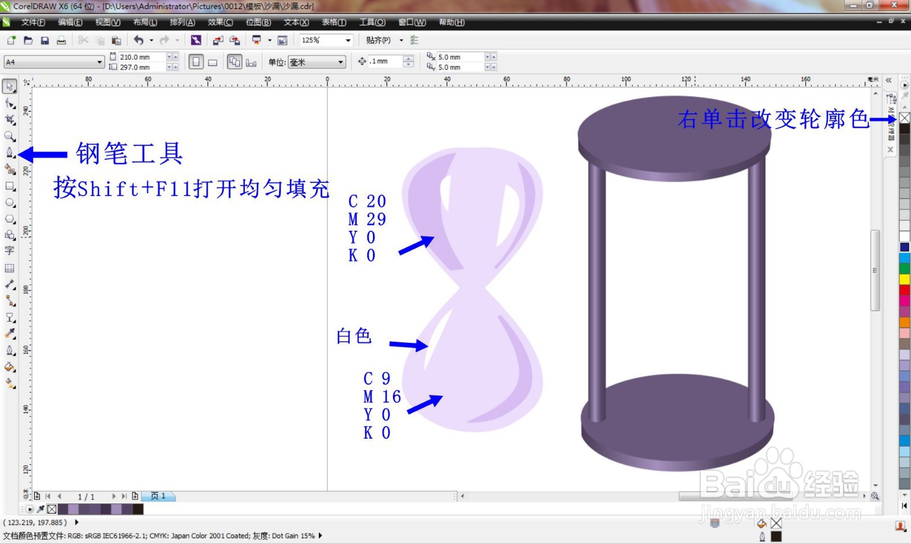This screenshot has height=544, width=911.
Task: Click the Import icon on the toolbar
Action: (217, 40)
